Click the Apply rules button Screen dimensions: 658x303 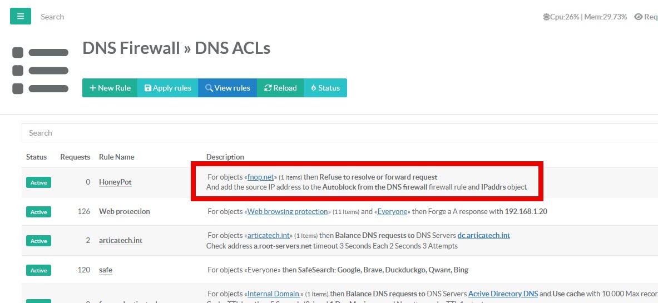coord(167,88)
